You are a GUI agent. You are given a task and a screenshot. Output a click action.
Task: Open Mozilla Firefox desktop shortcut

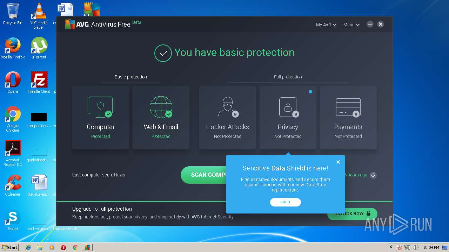13,48
